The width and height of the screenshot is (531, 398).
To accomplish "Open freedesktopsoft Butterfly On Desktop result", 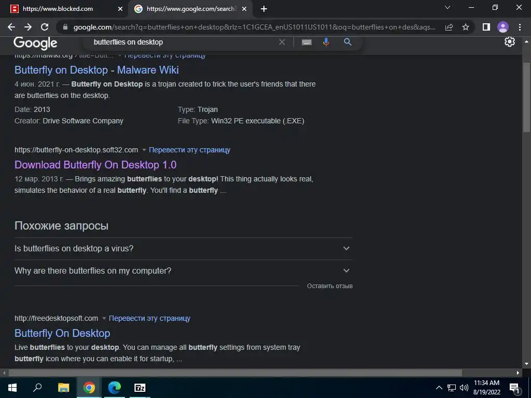I will coord(62,333).
